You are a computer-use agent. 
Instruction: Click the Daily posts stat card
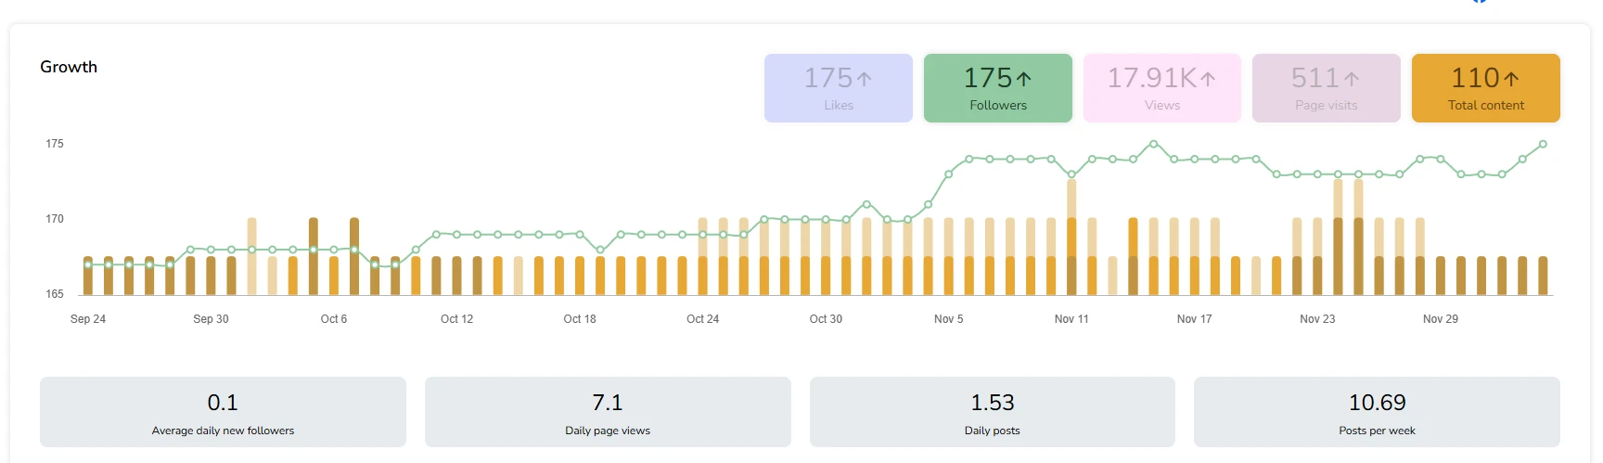click(x=992, y=412)
